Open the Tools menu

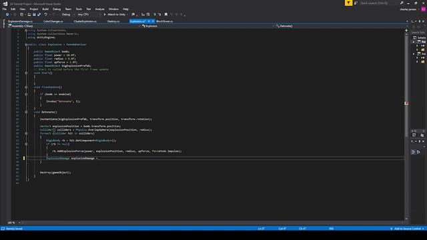79,9
